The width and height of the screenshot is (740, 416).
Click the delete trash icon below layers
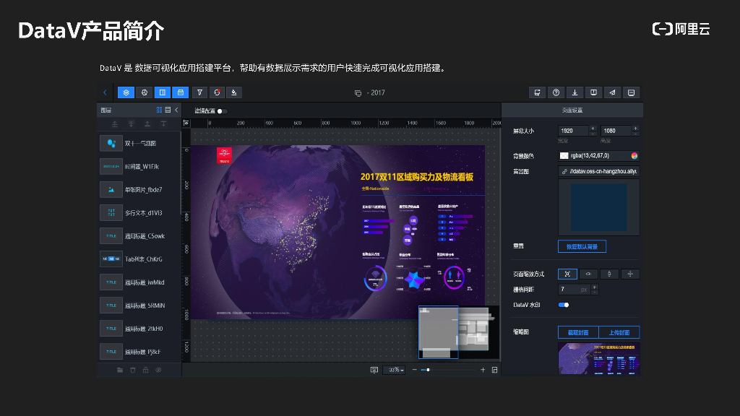click(x=133, y=370)
